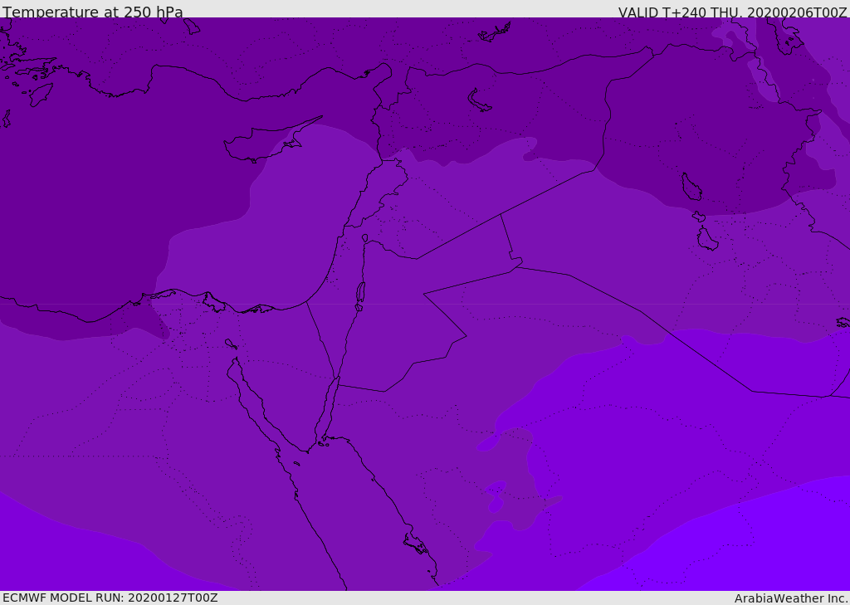Click the Dead Sea outline on the map
This screenshot has width=850, height=605.
coord(360,293)
